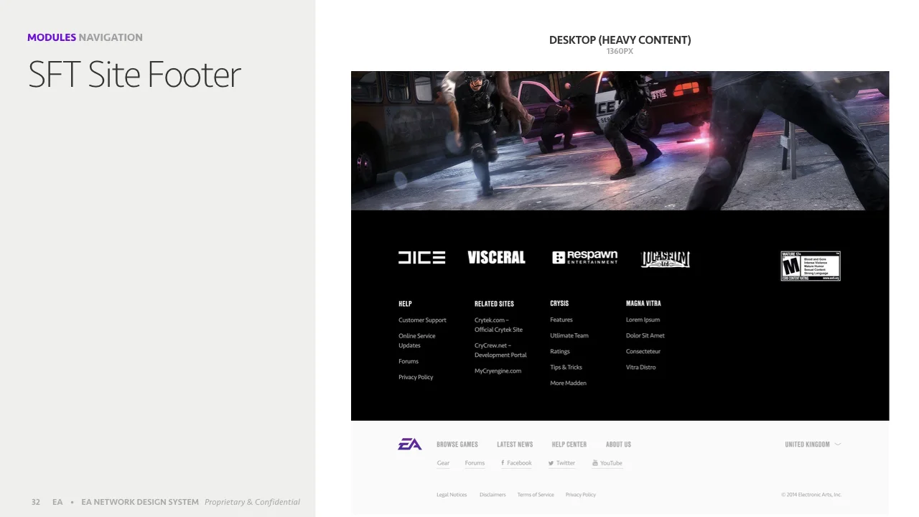Visit Crytek.com Official Crytek Site link

pyautogui.click(x=498, y=325)
